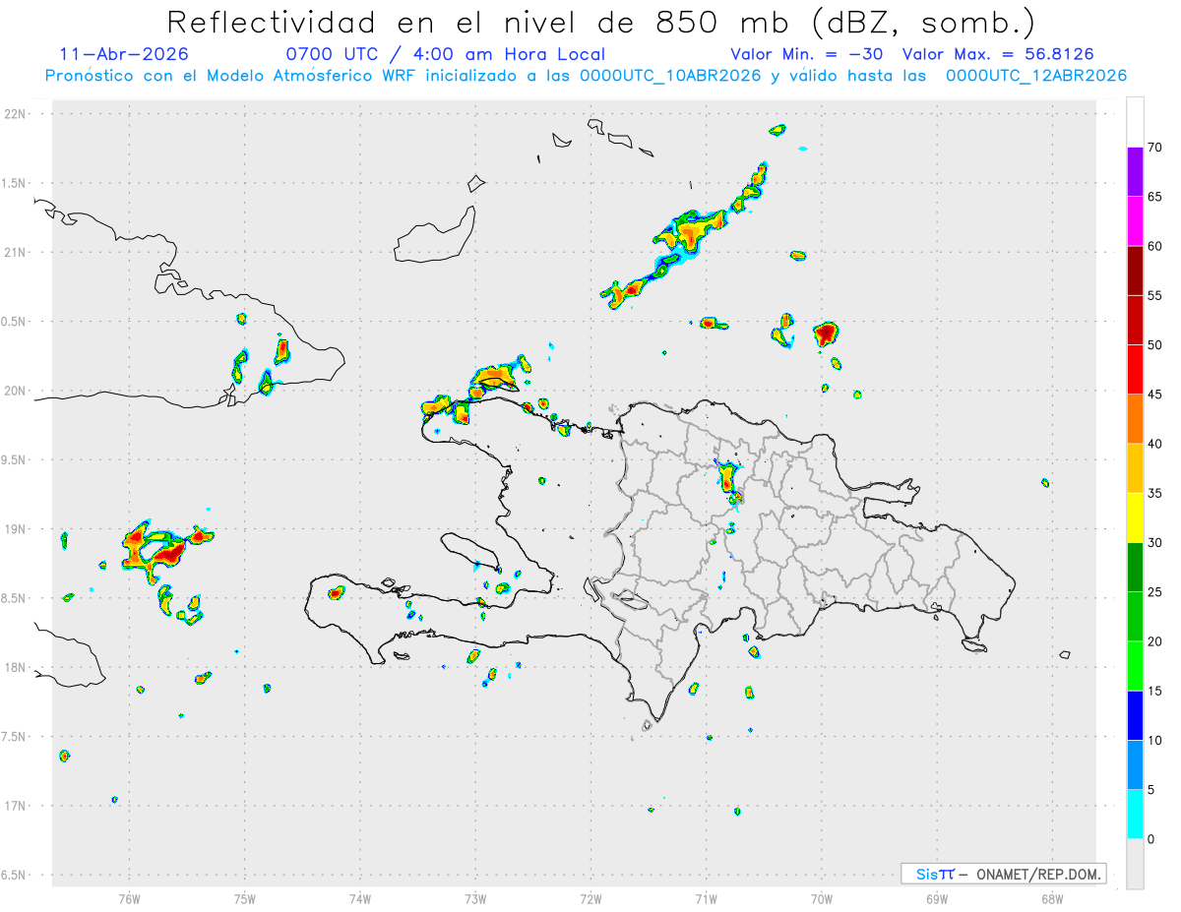Click the orange 40-45 dBZ legend block
Viewport: 1181px width, 912px height.
pyautogui.click(x=1135, y=419)
